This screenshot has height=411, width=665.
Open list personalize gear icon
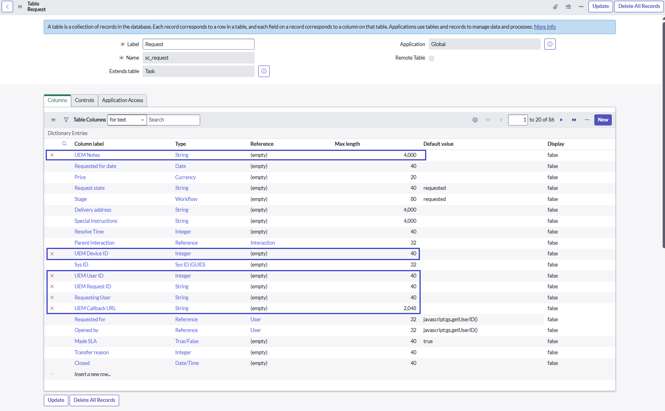coord(475,120)
